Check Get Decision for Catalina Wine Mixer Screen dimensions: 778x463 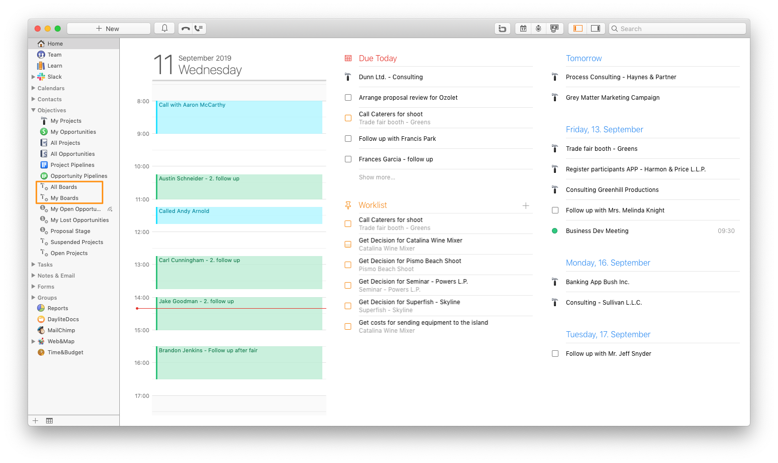[x=348, y=245]
